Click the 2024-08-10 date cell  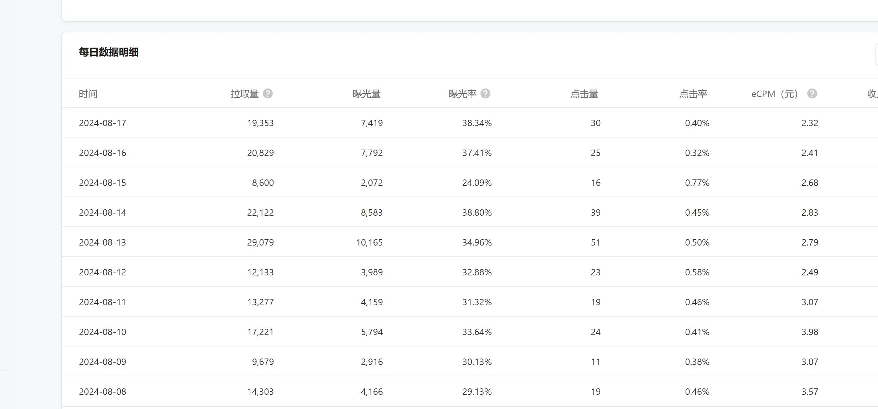coord(102,332)
